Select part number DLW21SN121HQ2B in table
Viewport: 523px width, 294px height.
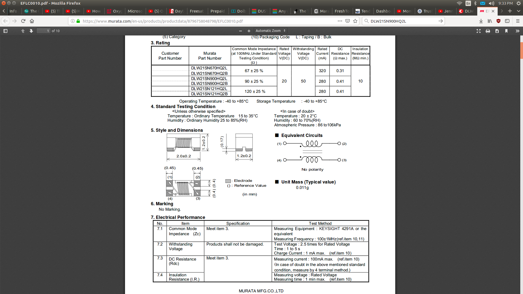coord(209,94)
